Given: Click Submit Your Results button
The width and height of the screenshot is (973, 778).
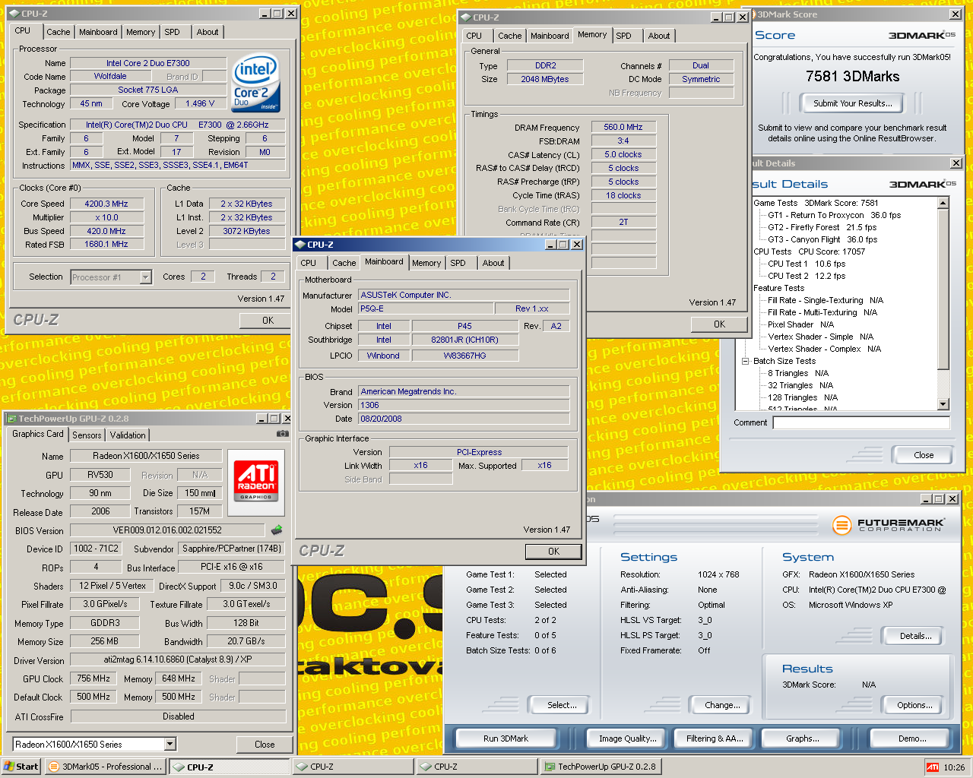Looking at the screenshot, I should click(x=852, y=103).
